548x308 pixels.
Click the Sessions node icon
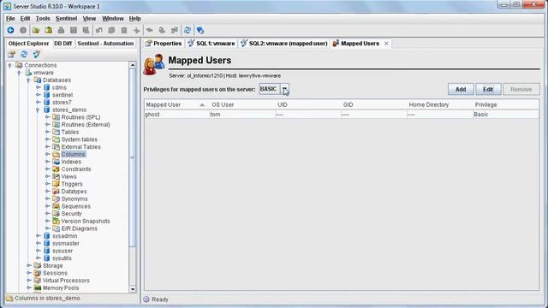38,273
